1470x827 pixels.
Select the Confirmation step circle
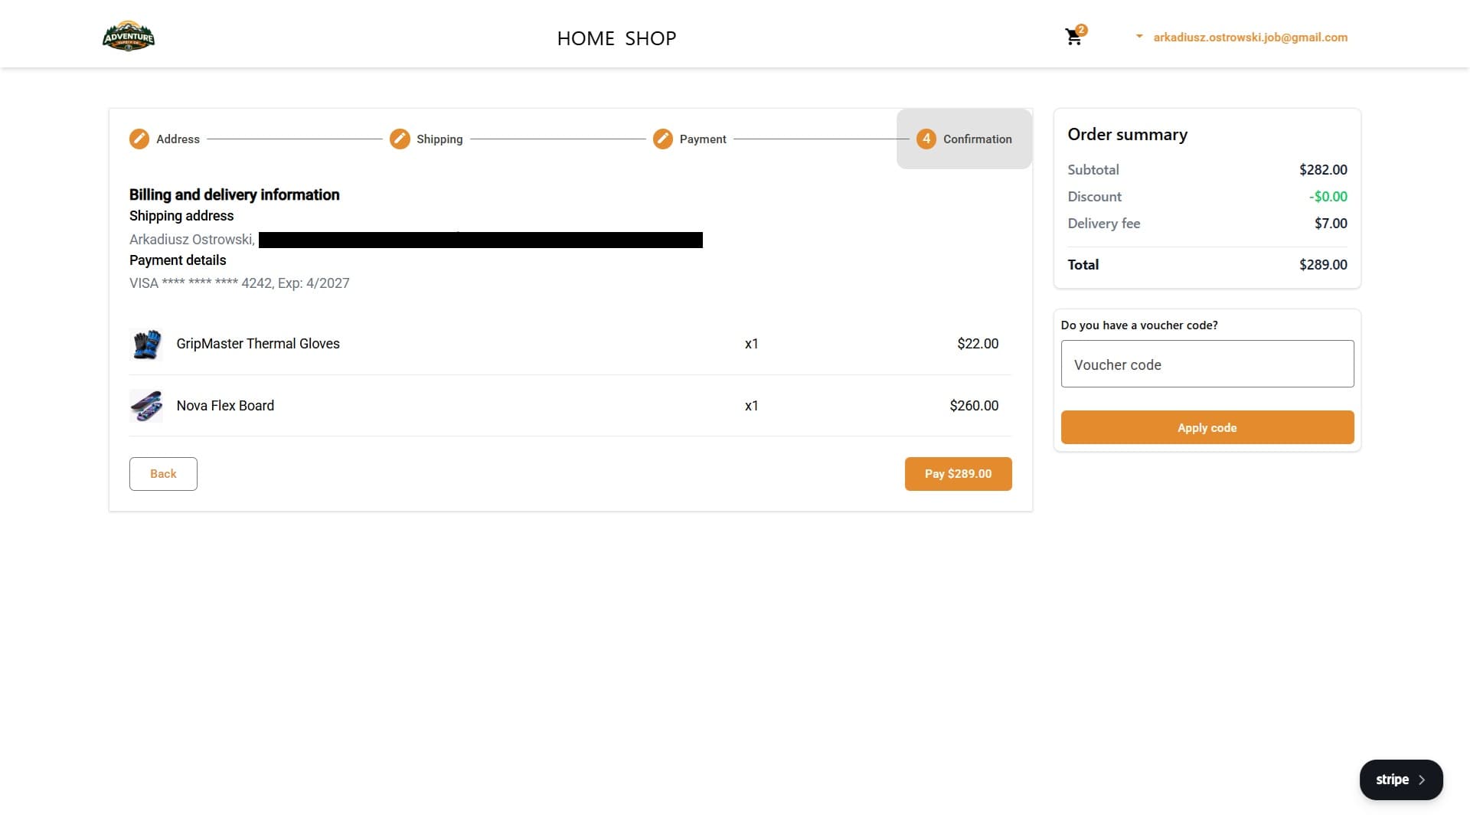click(x=926, y=139)
